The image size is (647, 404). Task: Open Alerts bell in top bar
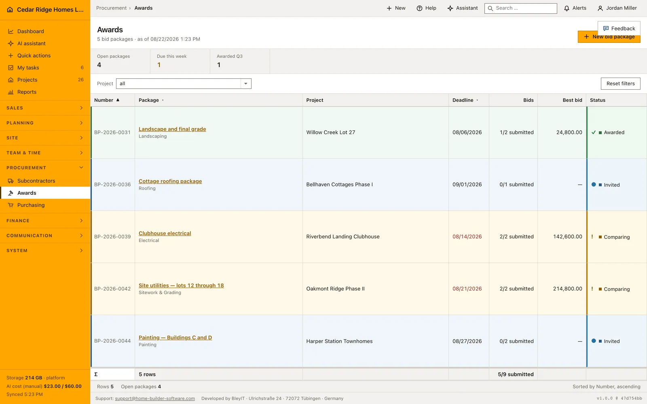[575, 8]
